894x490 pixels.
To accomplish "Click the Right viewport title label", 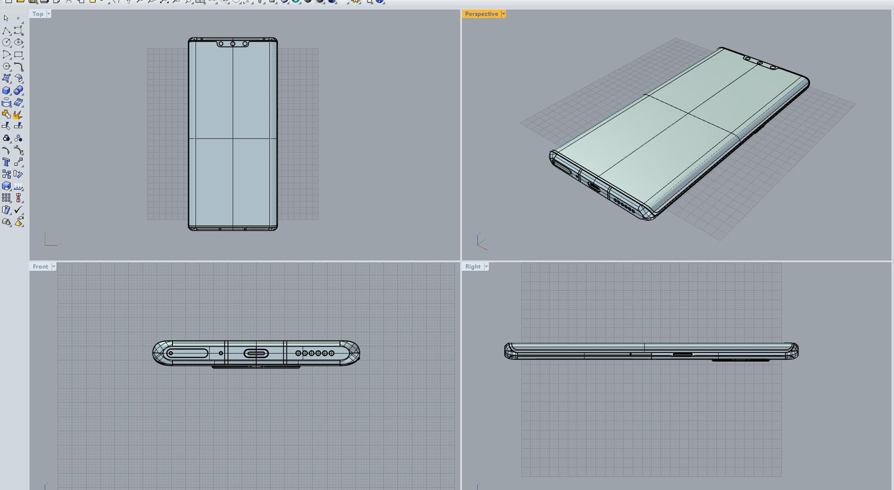I will [x=473, y=266].
